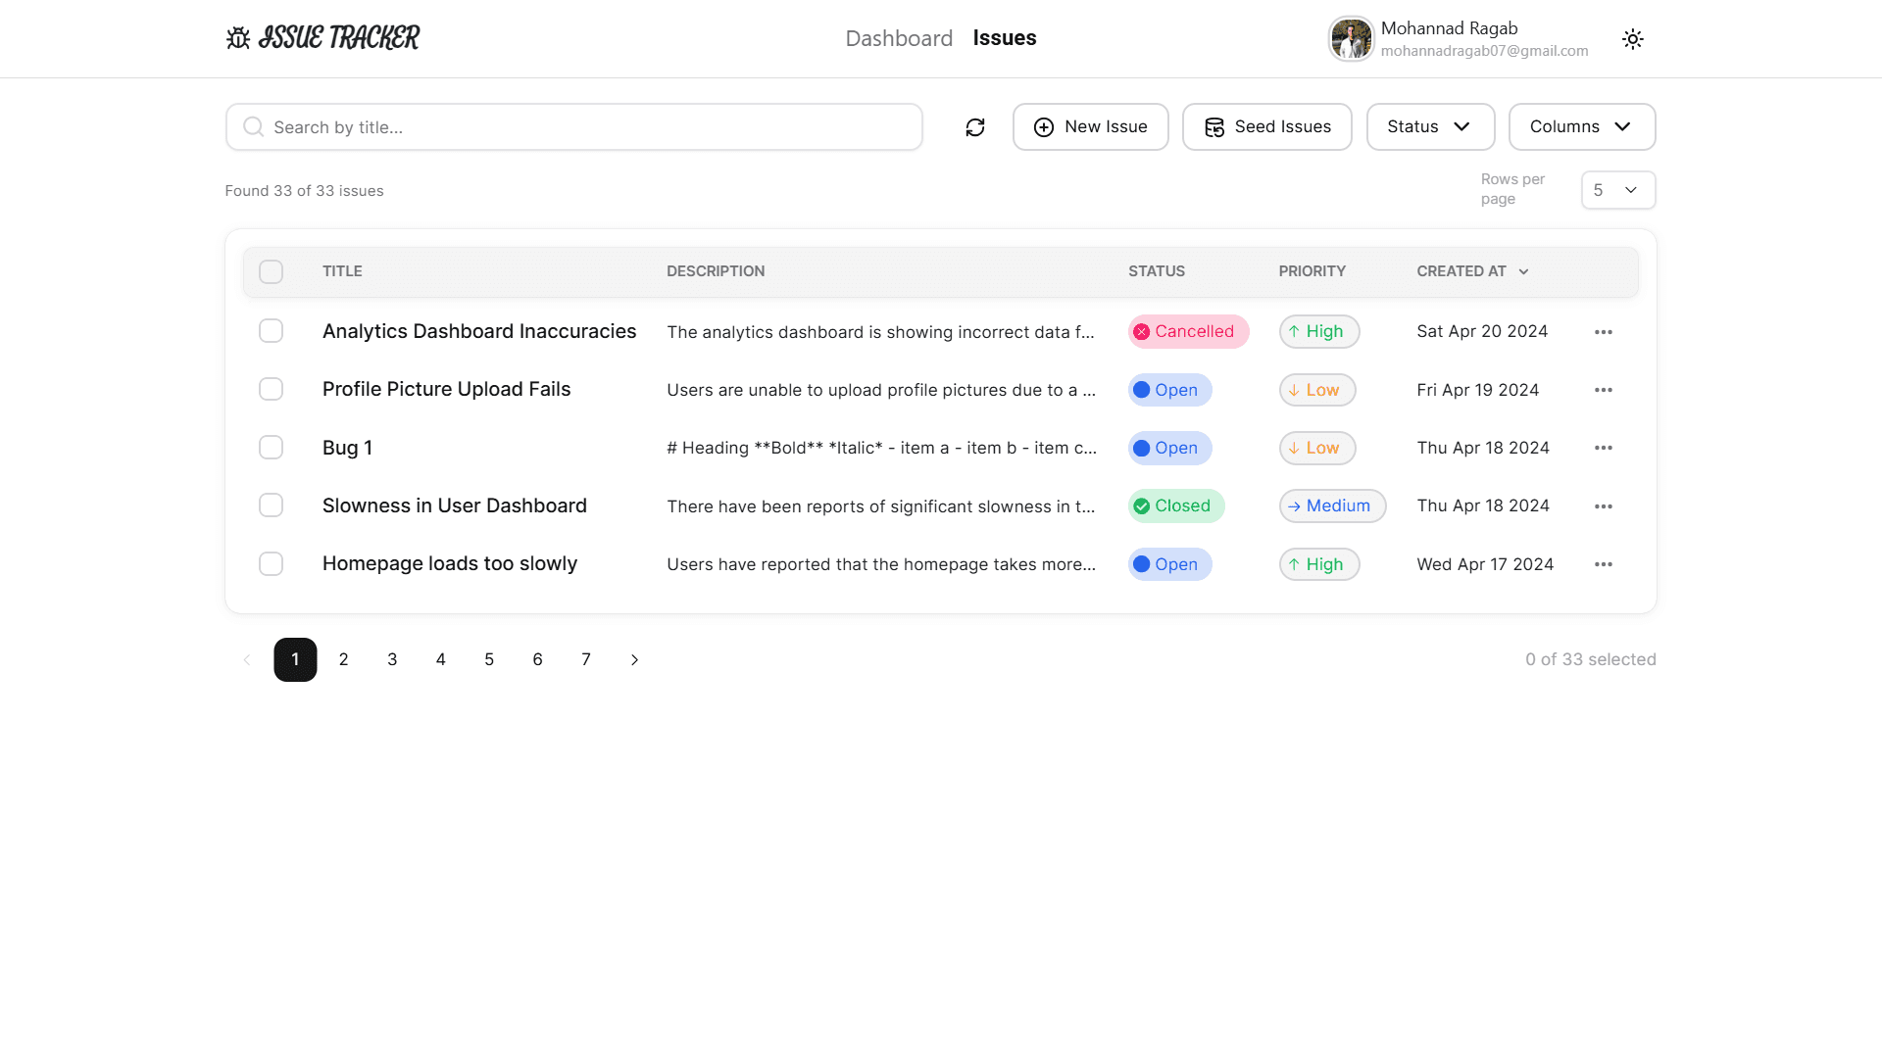Click Low priority badge of Profile Picture row
The width and height of the screenshot is (1882, 1058).
(x=1317, y=390)
